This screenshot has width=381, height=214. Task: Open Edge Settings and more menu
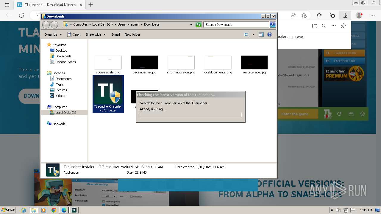373,15
